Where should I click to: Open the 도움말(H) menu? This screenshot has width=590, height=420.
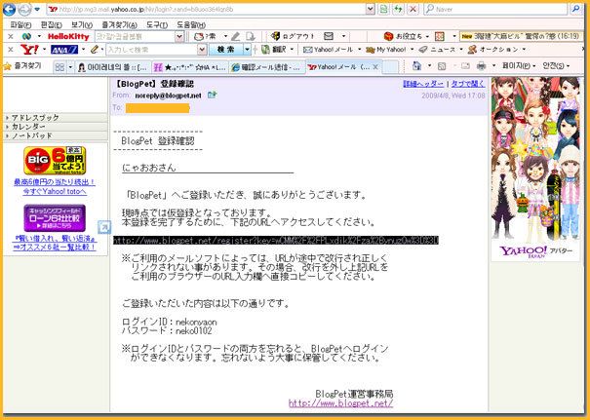(x=191, y=24)
